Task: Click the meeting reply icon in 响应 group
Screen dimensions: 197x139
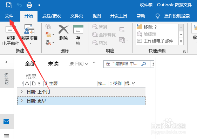Action: (x=122, y=30)
